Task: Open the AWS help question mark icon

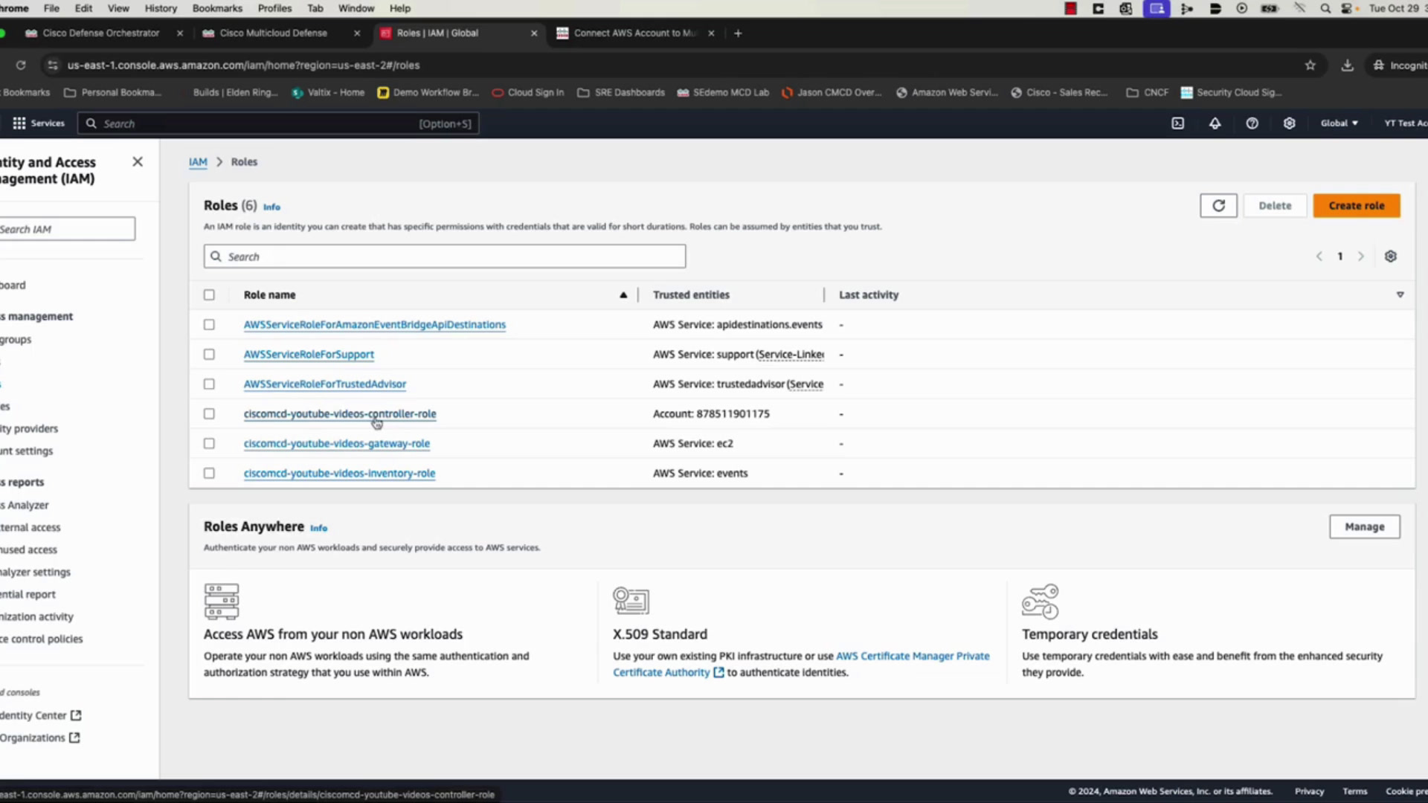Action: click(x=1252, y=123)
